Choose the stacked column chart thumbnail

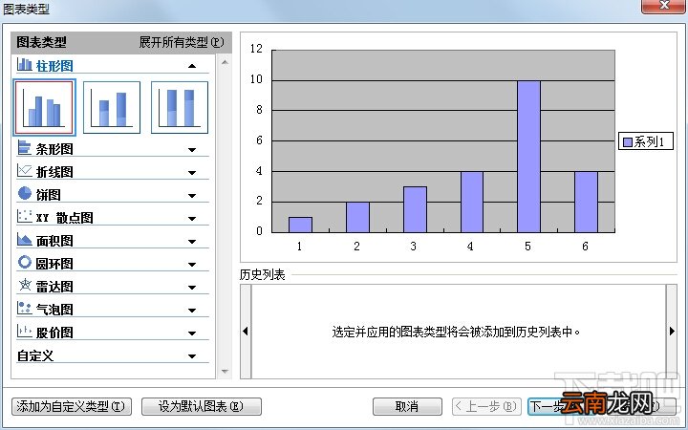pos(112,107)
